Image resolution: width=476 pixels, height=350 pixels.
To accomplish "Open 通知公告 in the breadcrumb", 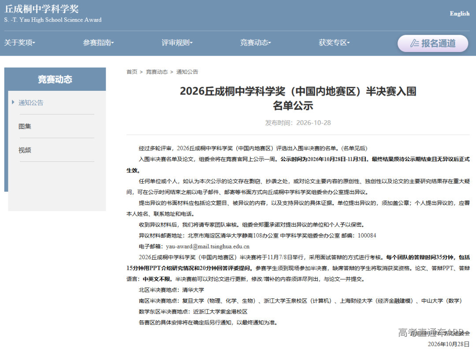I will coord(187,72).
